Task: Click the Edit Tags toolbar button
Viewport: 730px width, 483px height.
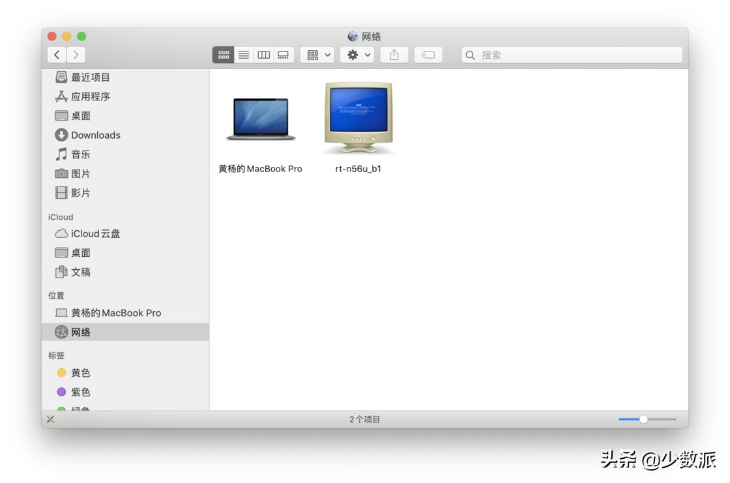Action: (x=428, y=55)
